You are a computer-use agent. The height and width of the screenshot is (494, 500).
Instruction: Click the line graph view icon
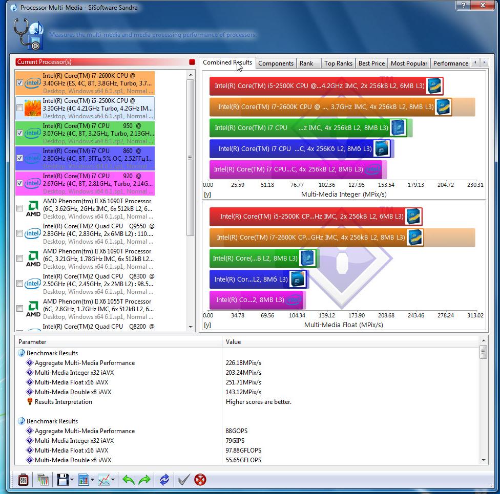click(x=105, y=480)
